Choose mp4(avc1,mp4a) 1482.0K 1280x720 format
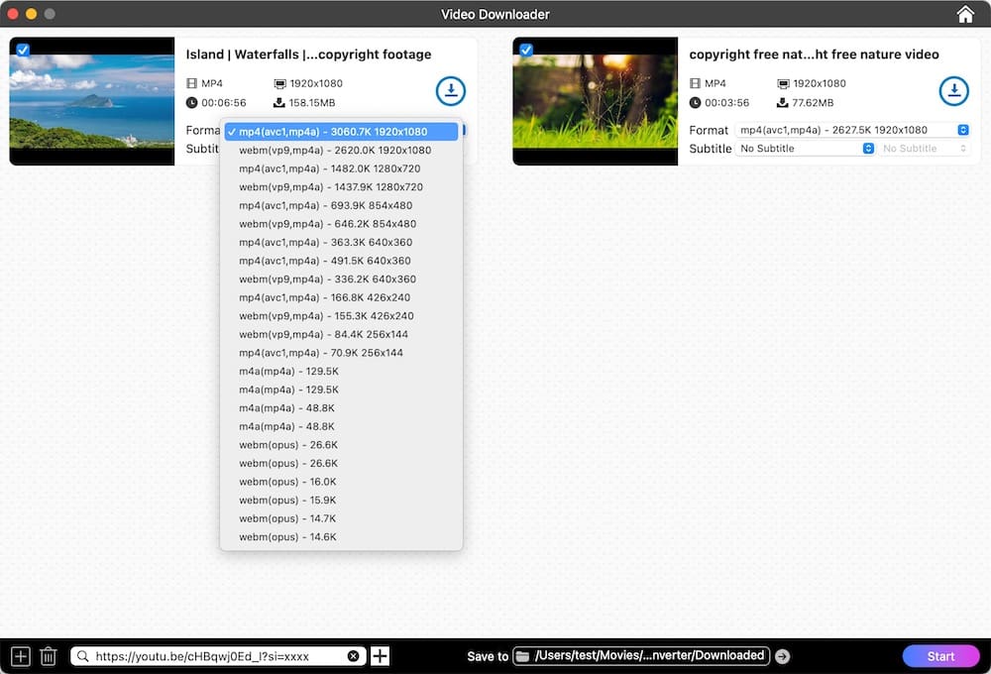991x674 pixels. click(331, 168)
